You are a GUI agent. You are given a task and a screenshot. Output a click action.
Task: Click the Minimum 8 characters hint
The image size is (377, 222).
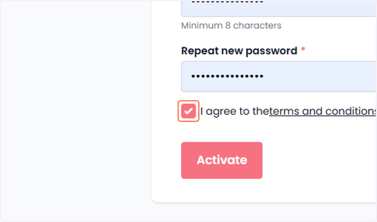pyautogui.click(x=231, y=25)
